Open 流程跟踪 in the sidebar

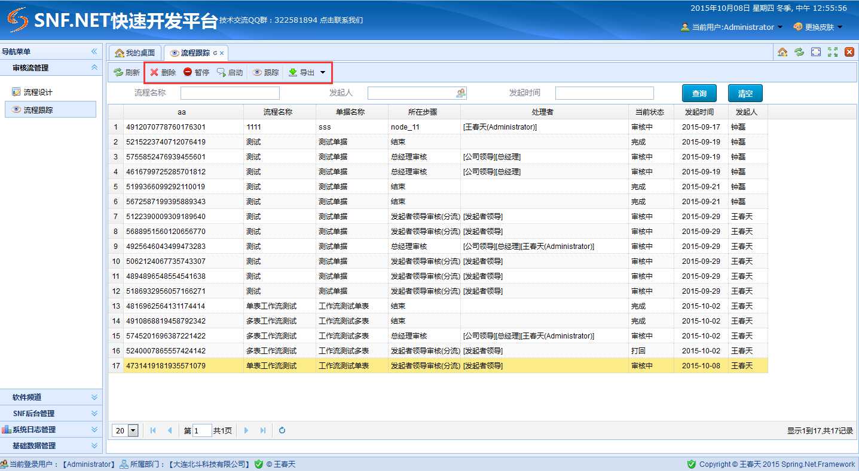click(x=50, y=109)
